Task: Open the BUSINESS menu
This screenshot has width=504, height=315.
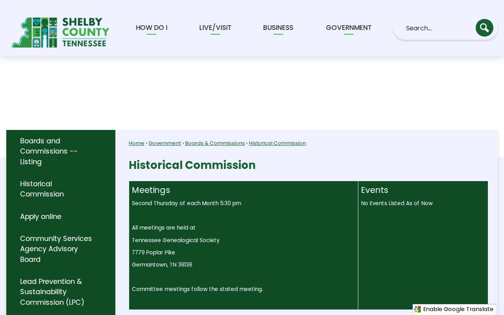Action: coord(278,28)
